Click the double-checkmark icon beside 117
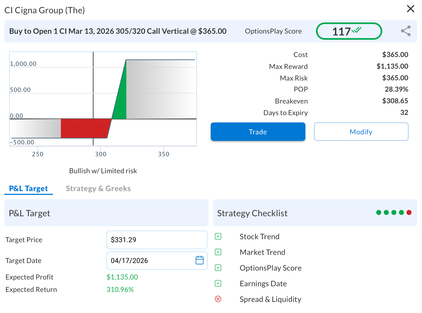This screenshot has width=422, height=313. coord(357,30)
